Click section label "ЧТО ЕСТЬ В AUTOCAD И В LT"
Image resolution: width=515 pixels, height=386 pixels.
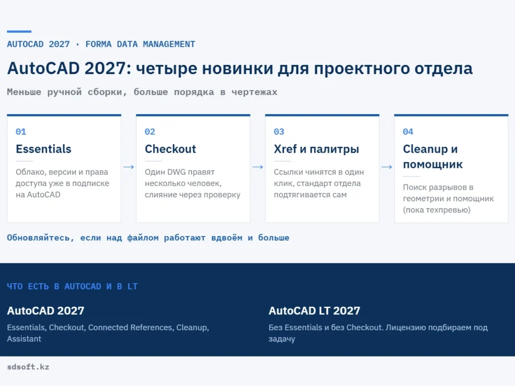click(72, 286)
